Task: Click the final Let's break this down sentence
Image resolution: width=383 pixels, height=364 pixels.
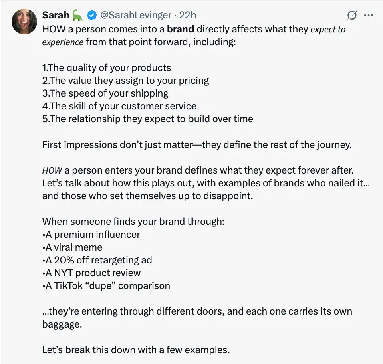Action: point(136,350)
